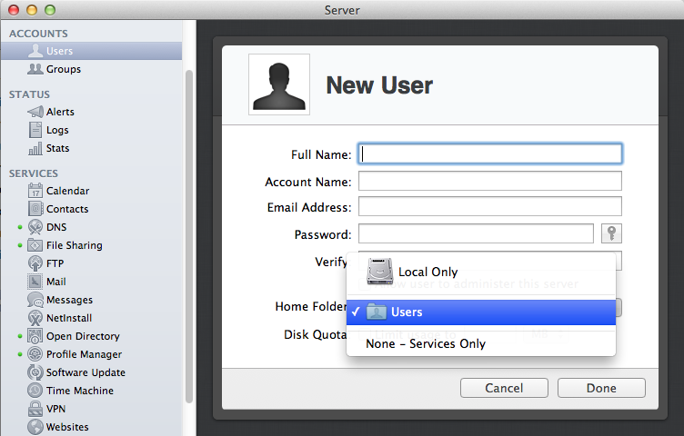The image size is (684, 436).
Task: Open Calendar service icon
Action: (x=35, y=191)
